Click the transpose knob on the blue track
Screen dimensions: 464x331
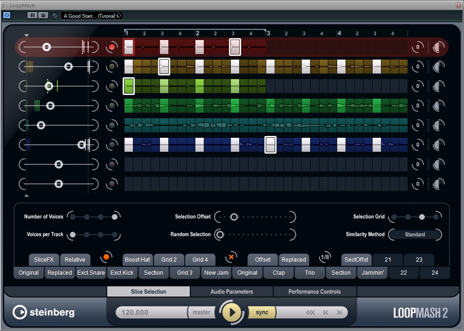click(417, 145)
